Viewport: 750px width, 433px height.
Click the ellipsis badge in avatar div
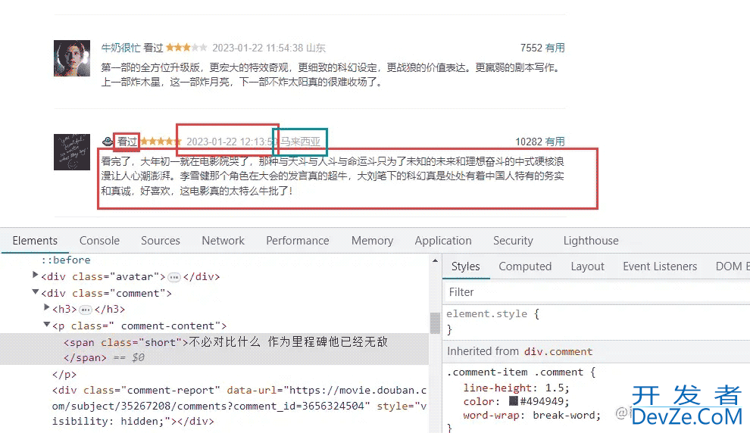click(x=174, y=277)
